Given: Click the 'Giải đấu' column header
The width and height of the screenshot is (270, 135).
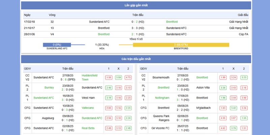Looking at the screenshot, I should tap(243, 15).
